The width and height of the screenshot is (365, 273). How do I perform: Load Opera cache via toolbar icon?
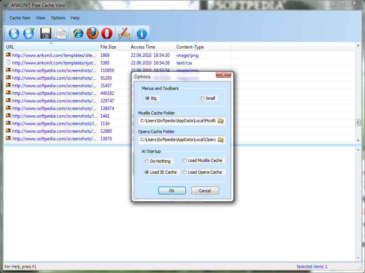pos(107,33)
